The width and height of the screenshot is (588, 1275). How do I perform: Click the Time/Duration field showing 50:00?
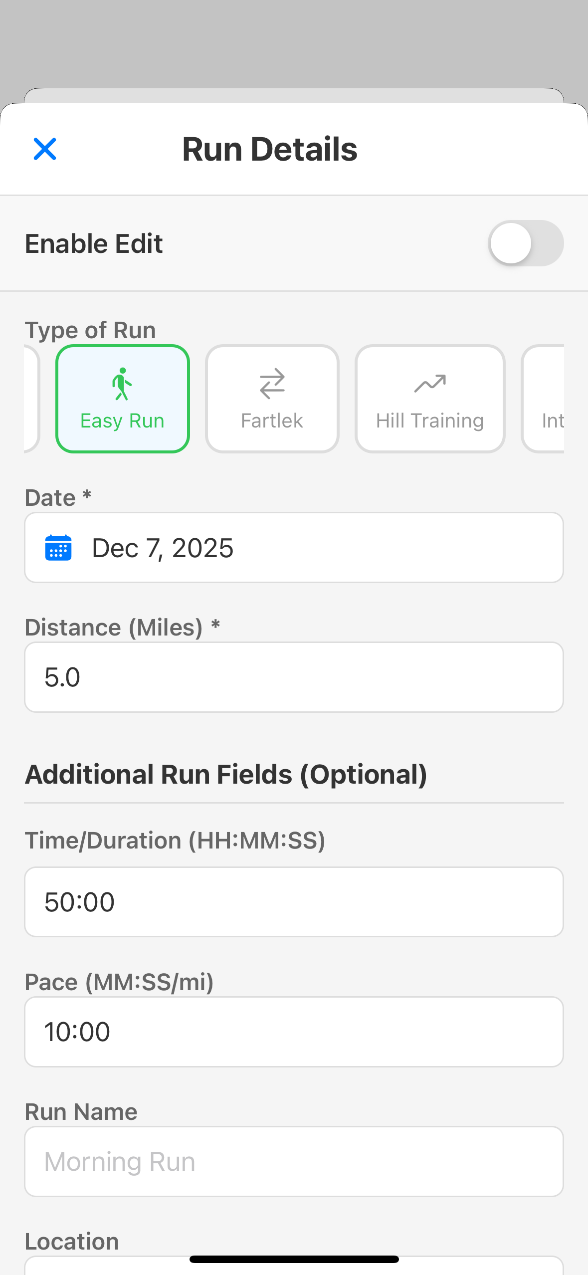294,902
